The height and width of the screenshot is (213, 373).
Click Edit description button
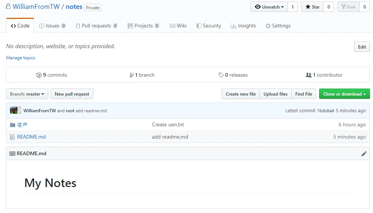(362, 47)
